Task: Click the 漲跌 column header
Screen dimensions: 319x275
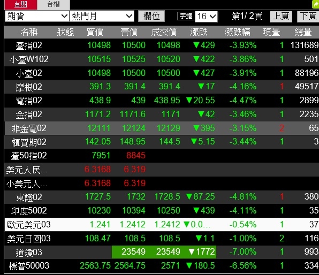Action: pos(199,32)
